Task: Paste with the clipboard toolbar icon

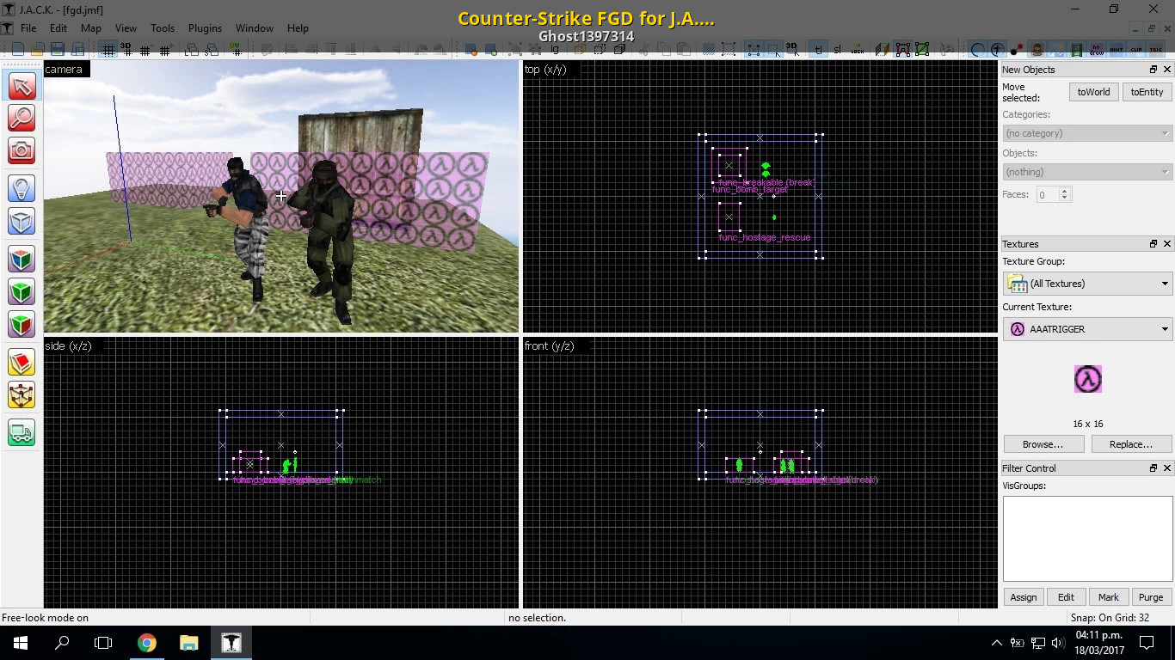Action: tap(683, 49)
